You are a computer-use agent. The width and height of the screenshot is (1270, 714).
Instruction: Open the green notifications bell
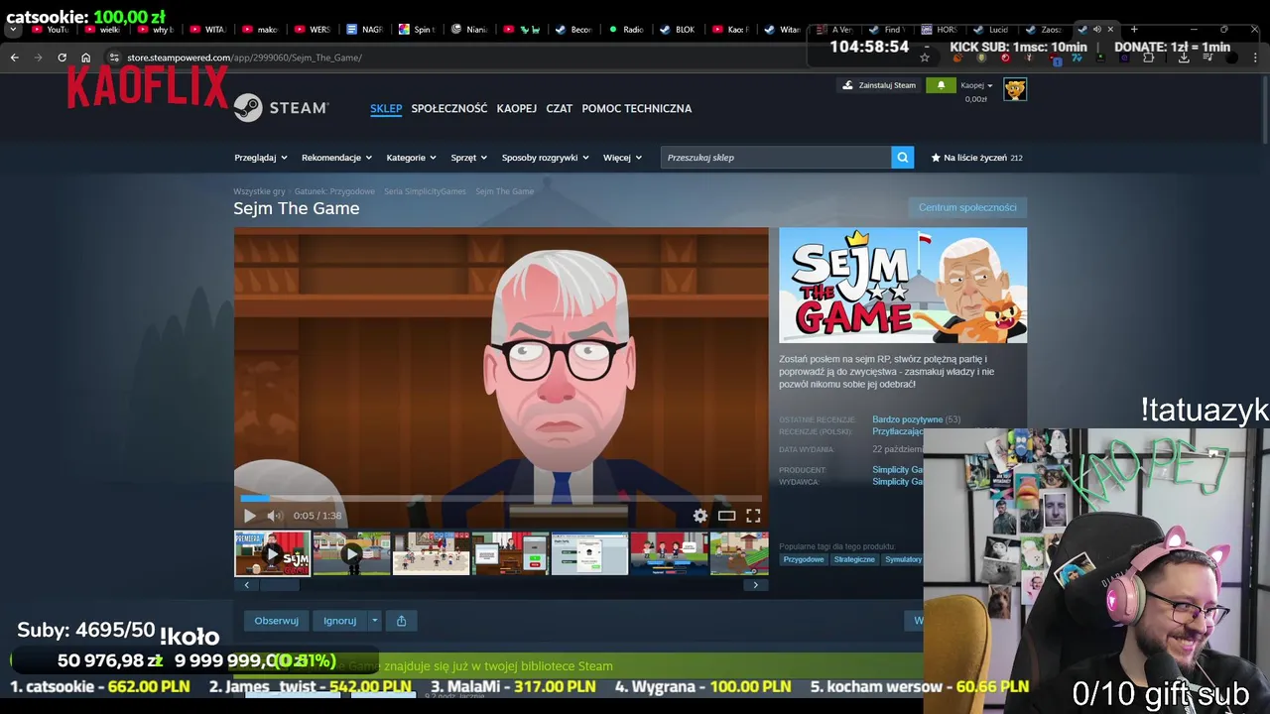pos(941,85)
